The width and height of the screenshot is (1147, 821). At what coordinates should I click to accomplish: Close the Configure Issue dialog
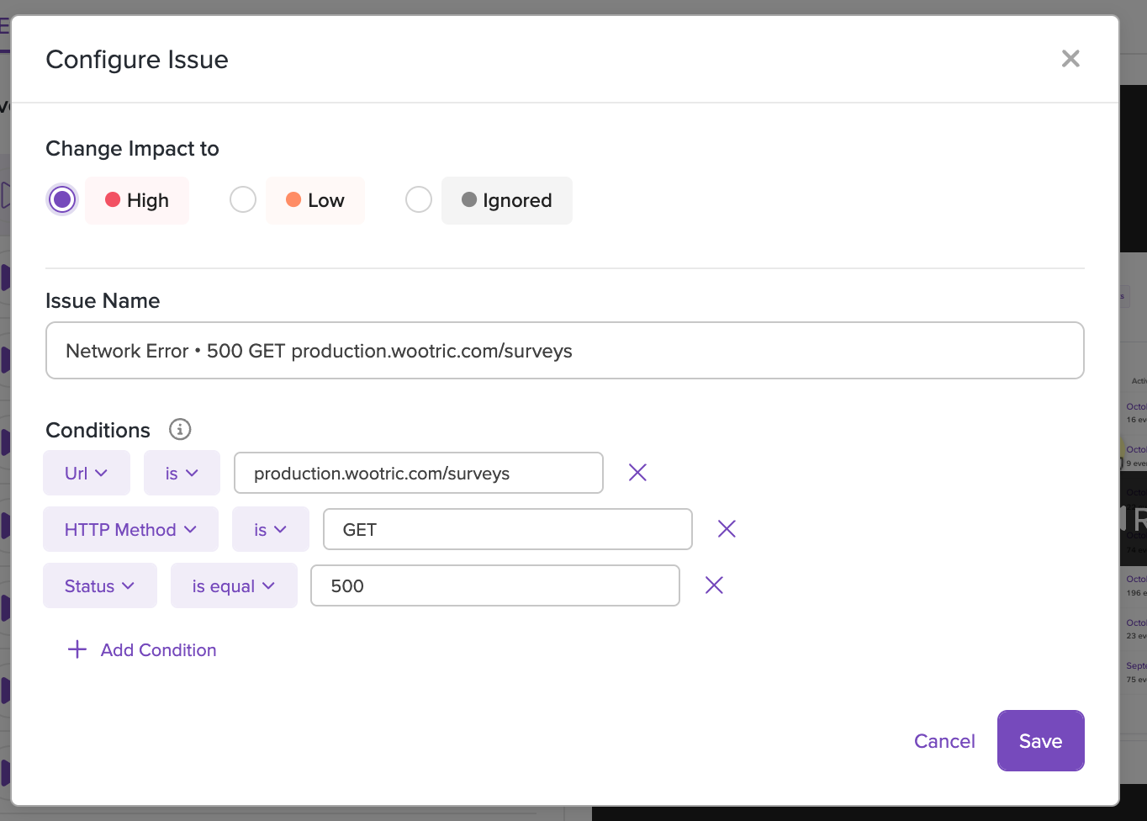tap(1070, 58)
